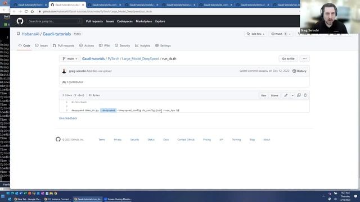This screenshot has width=360, height=202.
Task: Click the '1 contributor' text
Action: pos(73,82)
